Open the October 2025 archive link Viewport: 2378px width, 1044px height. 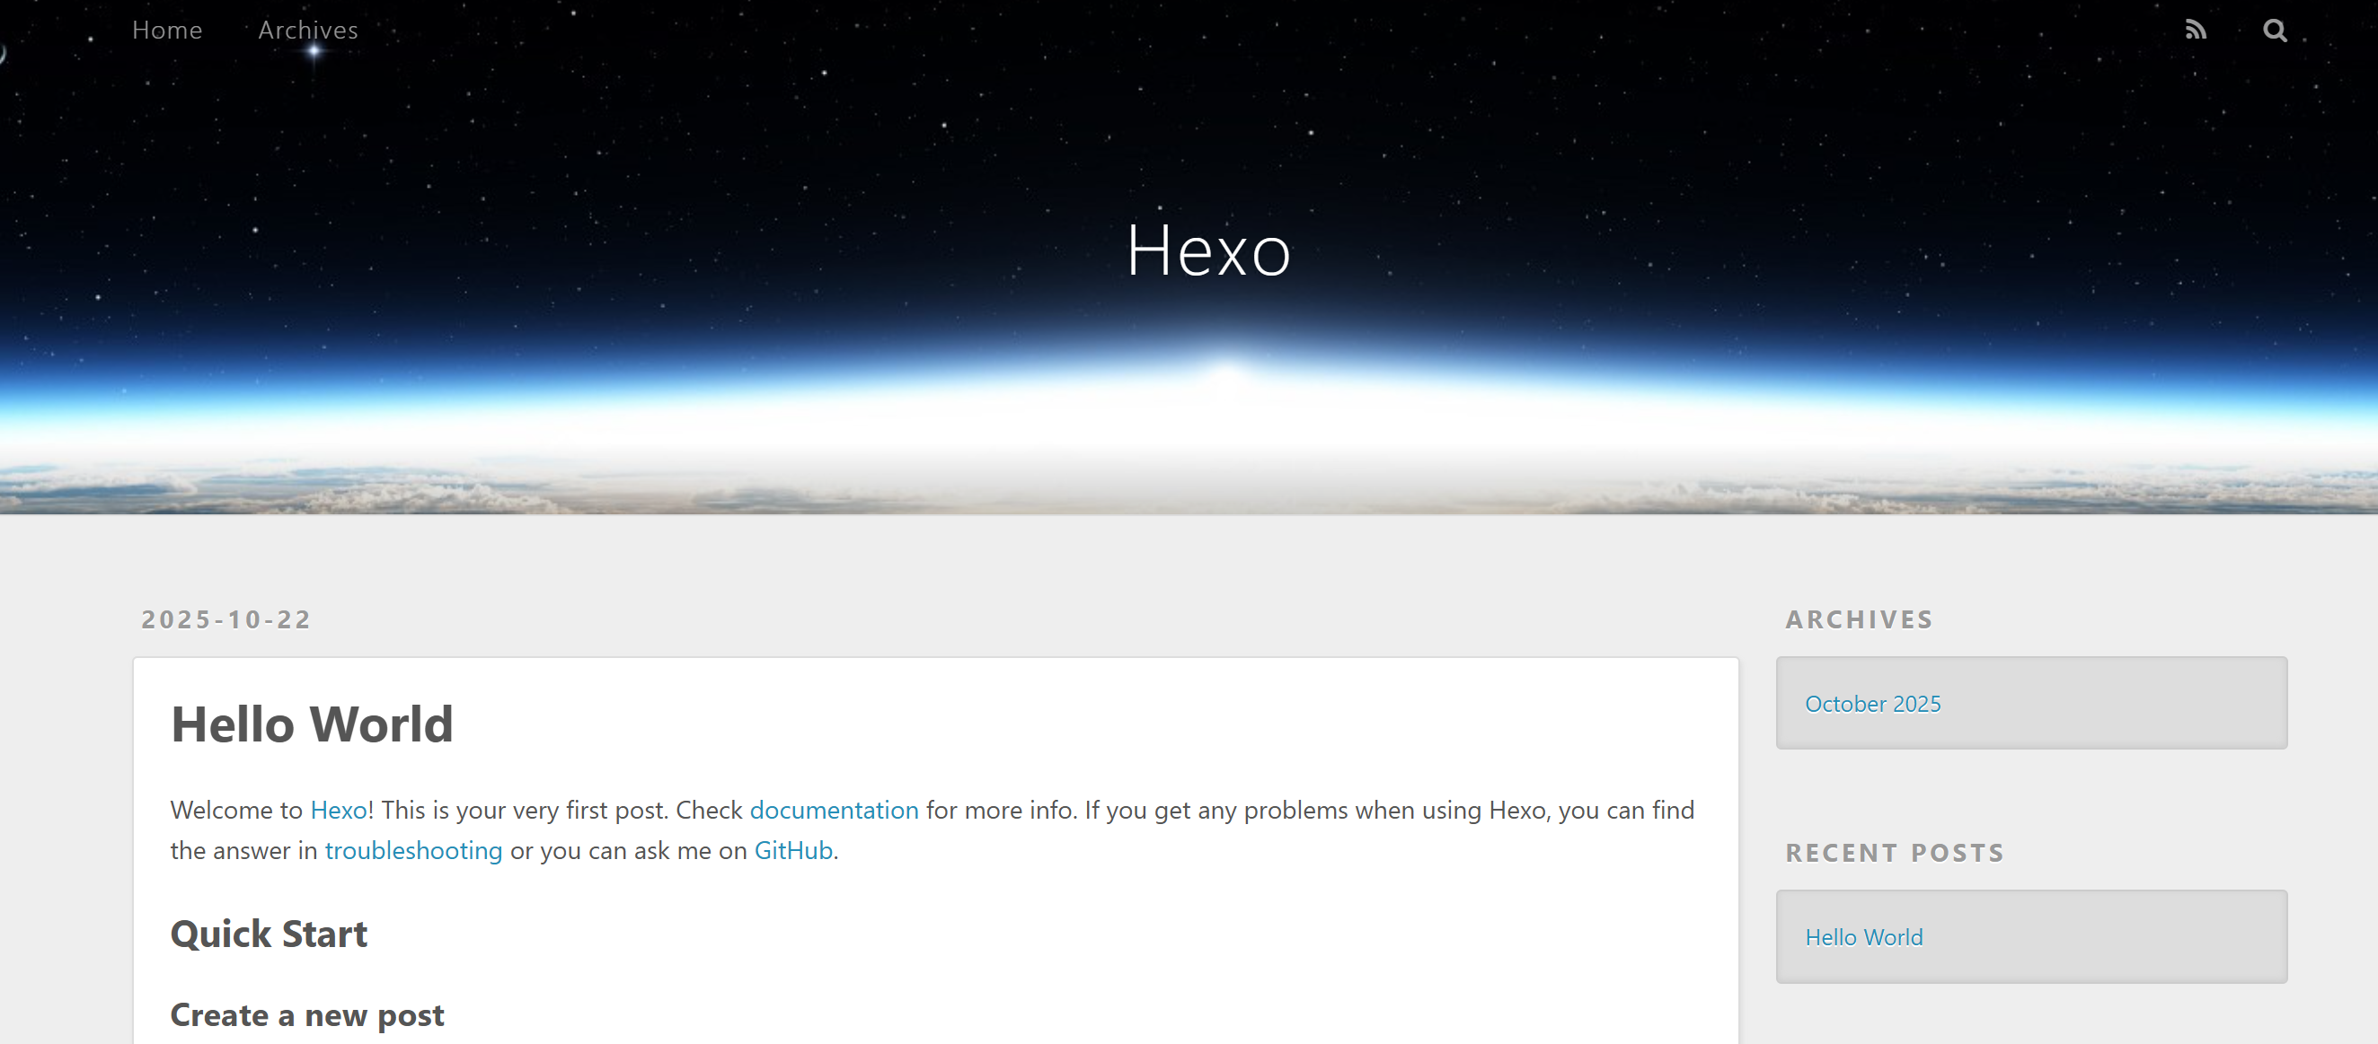1872,705
